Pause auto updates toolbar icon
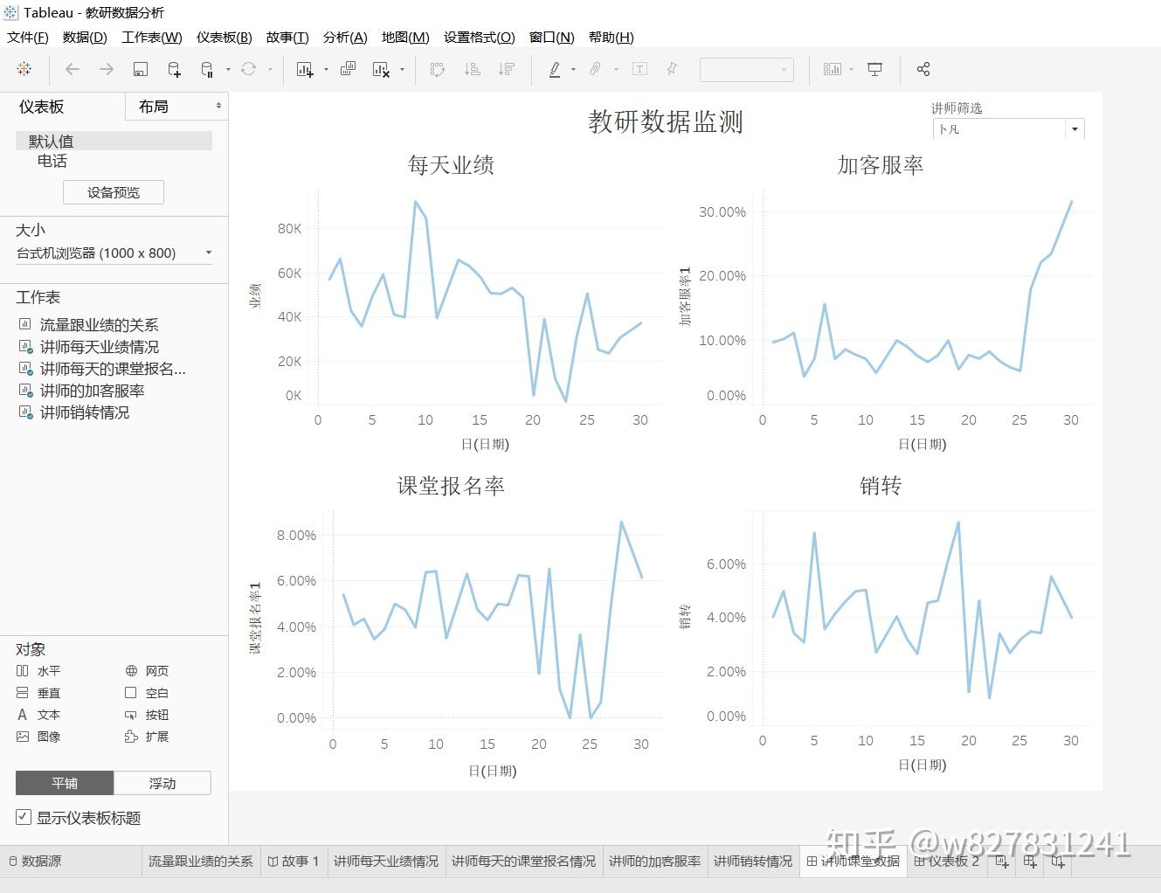 click(x=207, y=69)
